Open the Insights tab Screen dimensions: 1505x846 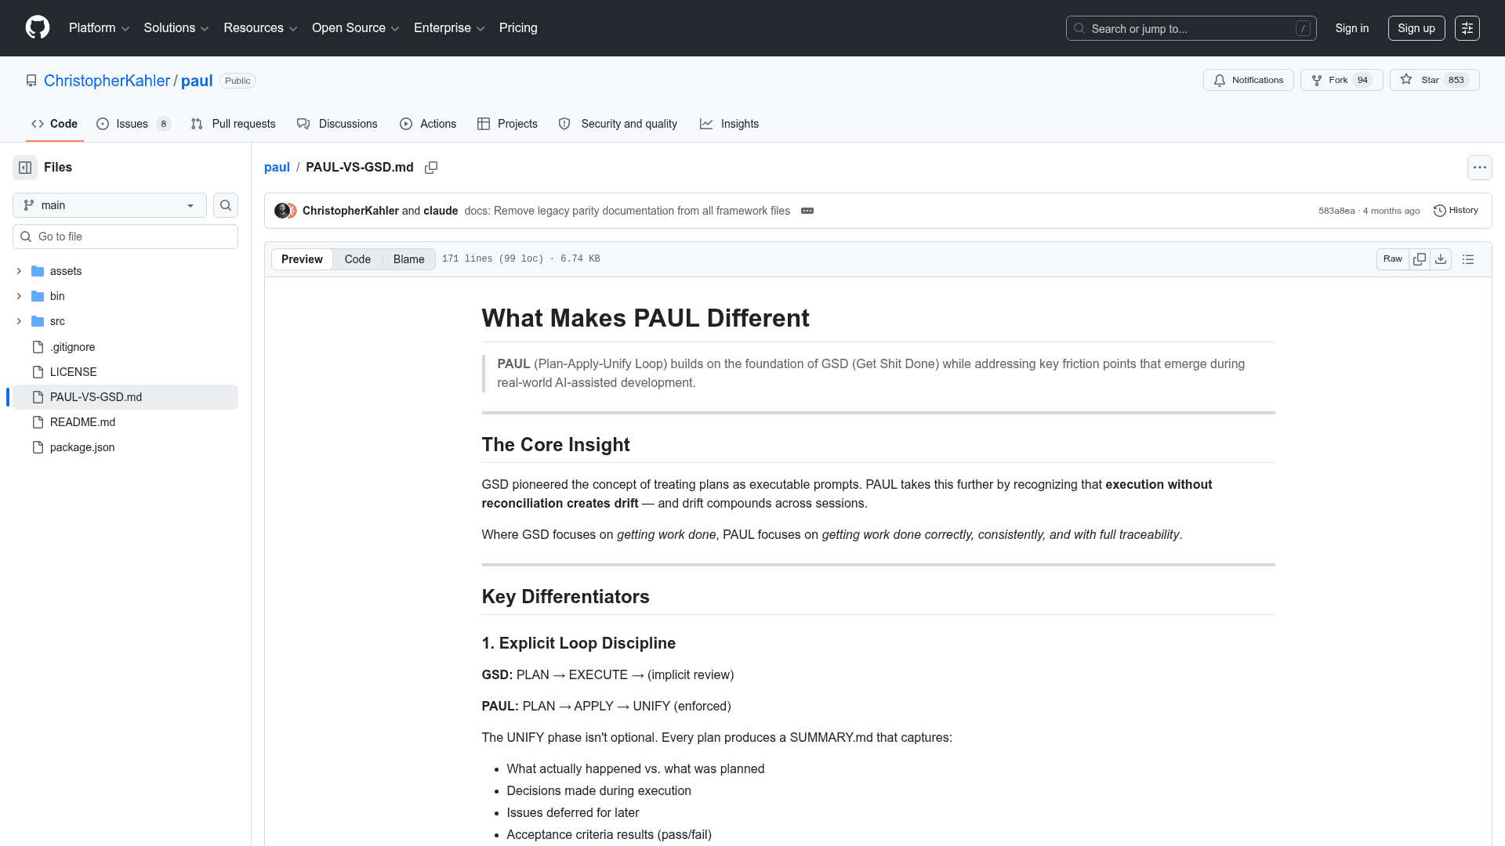click(729, 124)
